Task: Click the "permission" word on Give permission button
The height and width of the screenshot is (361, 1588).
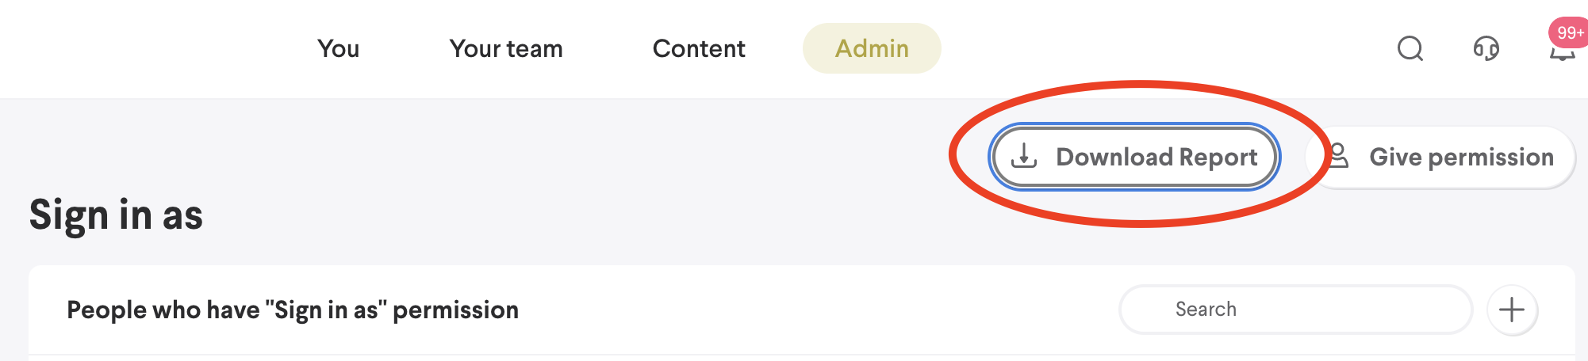Action: [1490, 158]
